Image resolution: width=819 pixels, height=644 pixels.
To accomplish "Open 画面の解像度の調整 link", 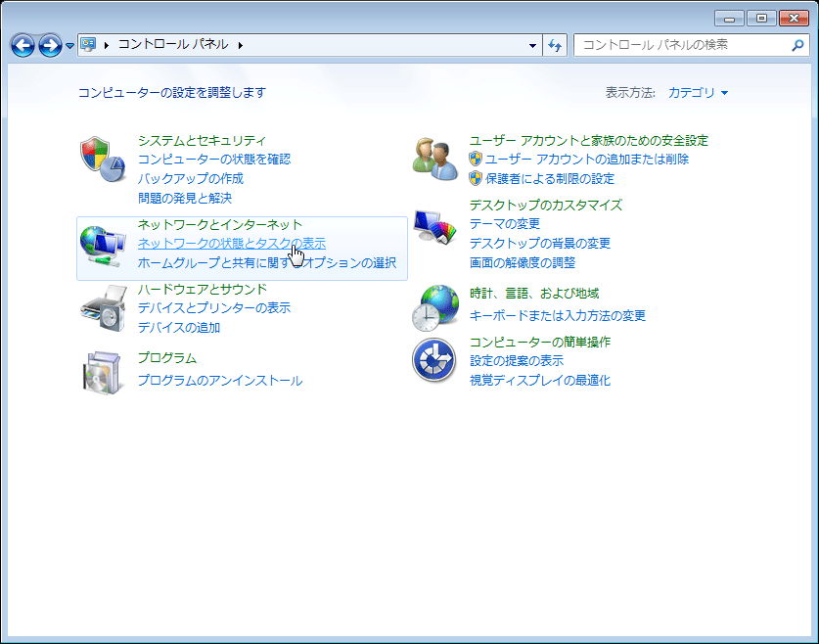I will click(522, 262).
